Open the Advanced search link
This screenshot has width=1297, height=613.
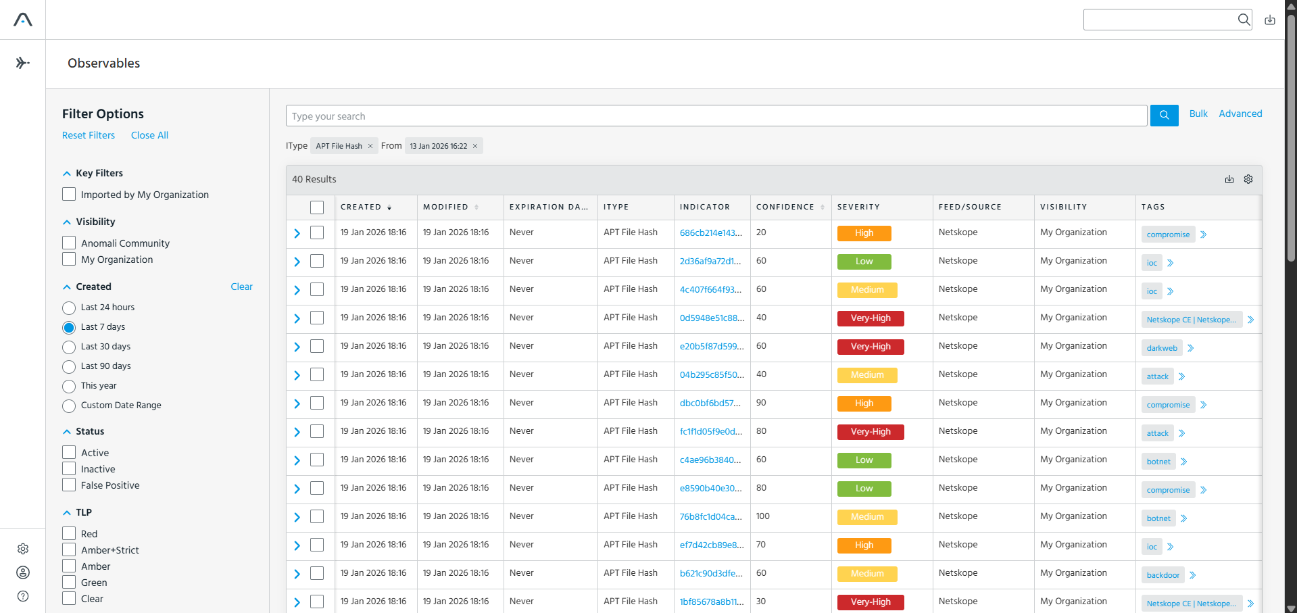[1240, 114]
